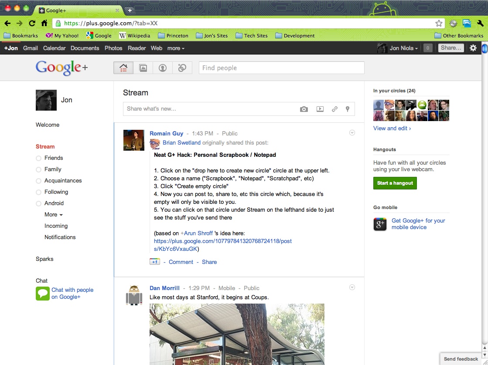The height and width of the screenshot is (365, 488).
Task: Click the Share what's new text box
Action: coord(239,109)
